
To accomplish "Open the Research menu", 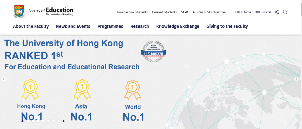I will click(x=140, y=26).
